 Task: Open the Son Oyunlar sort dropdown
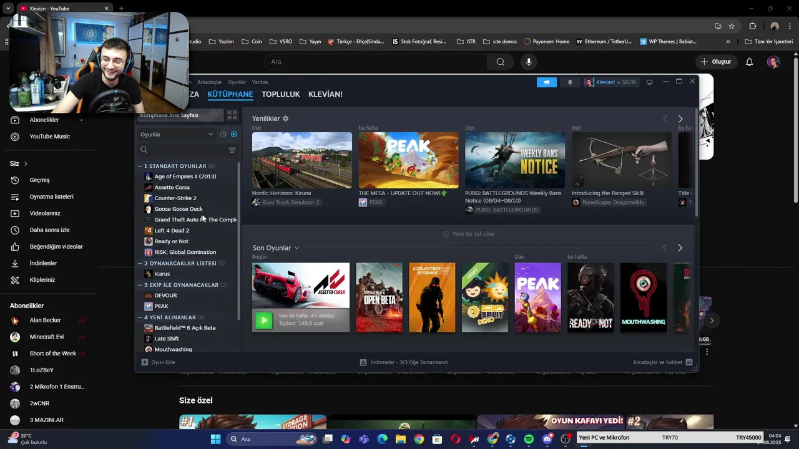[297, 248]
